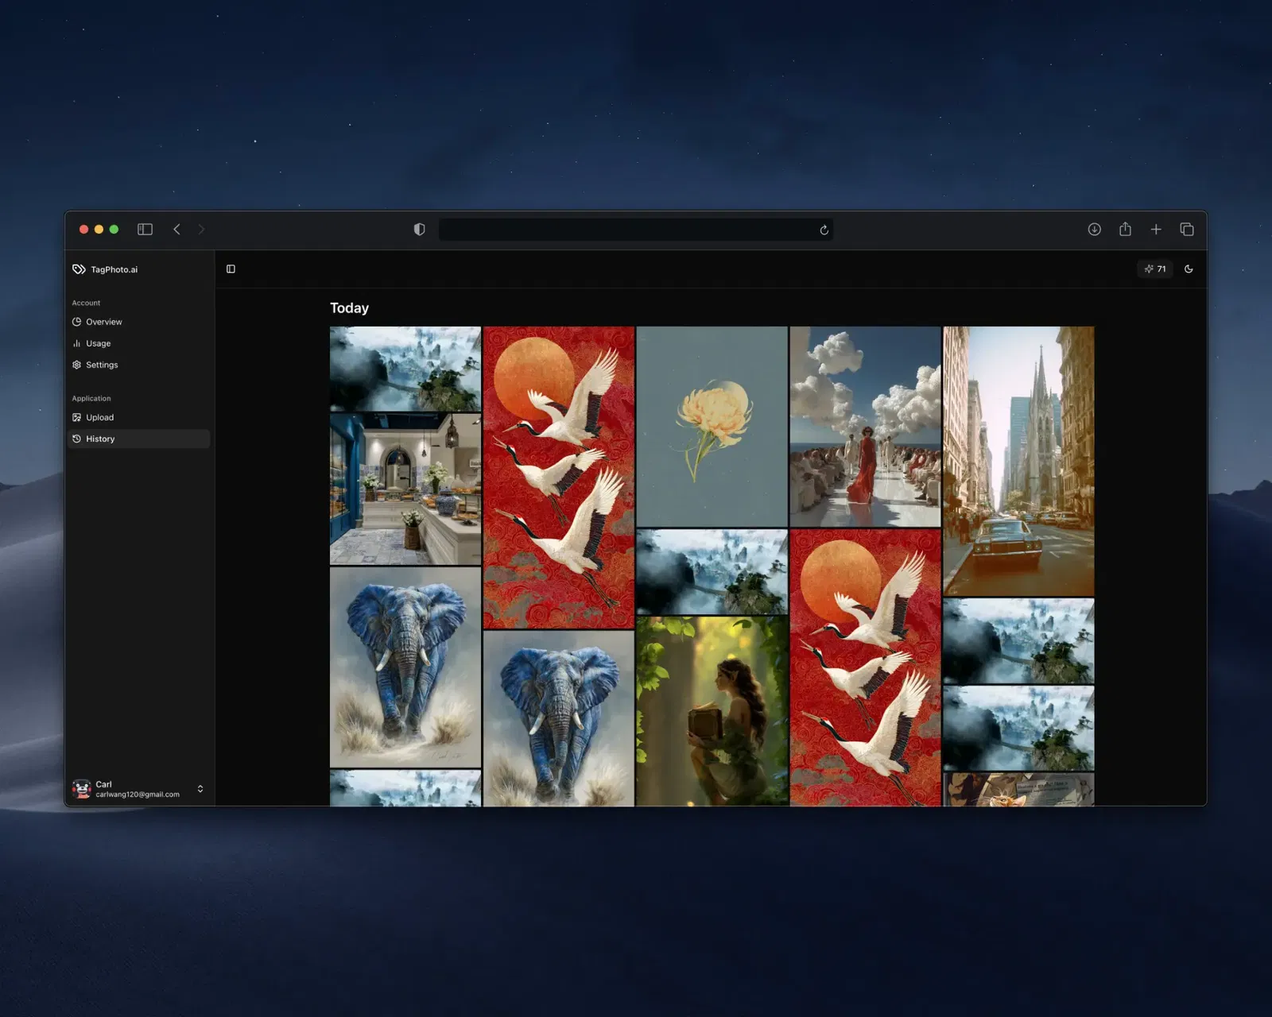The width and height of the screenshot is (1272, 1017).
Task: Click the TagPhoto.ai logo icon
Action: click(x=79, y=269)
